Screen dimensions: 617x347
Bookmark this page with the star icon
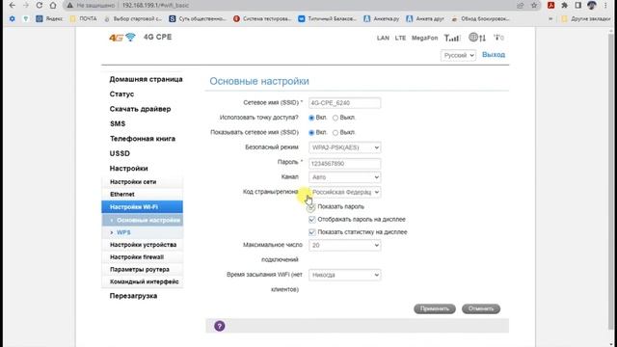click(534, 5)
